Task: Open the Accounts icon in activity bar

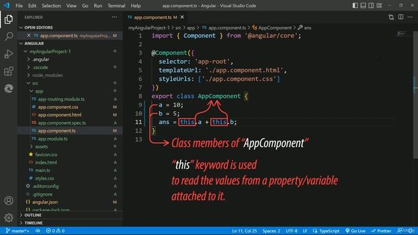Action: click(8, 200)
